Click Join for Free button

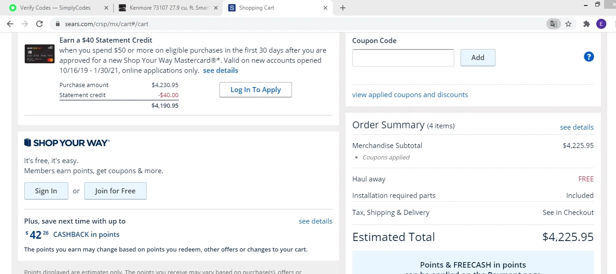tap(115, 191)
